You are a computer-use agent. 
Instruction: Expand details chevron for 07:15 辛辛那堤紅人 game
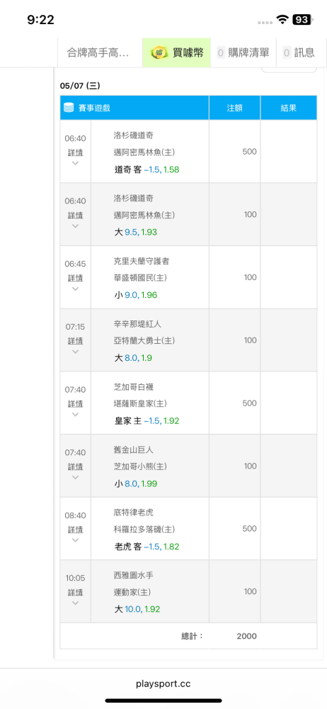76,352
